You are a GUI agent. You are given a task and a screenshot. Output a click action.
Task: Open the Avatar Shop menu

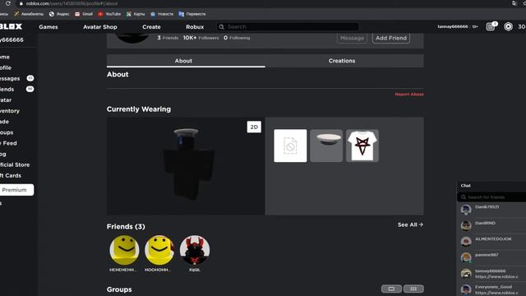[100, 27]
